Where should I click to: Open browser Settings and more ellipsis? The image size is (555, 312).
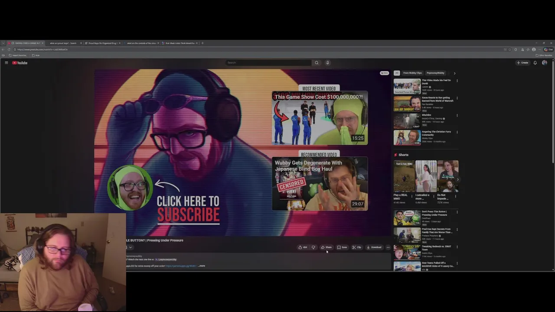point(539,49)
